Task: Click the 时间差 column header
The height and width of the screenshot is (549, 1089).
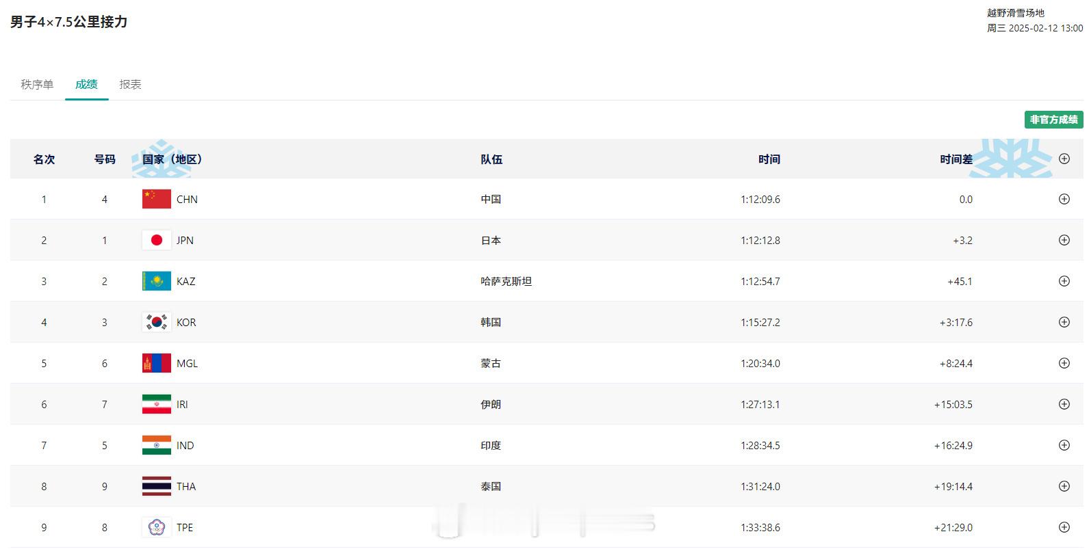Action: click(956, 159)
